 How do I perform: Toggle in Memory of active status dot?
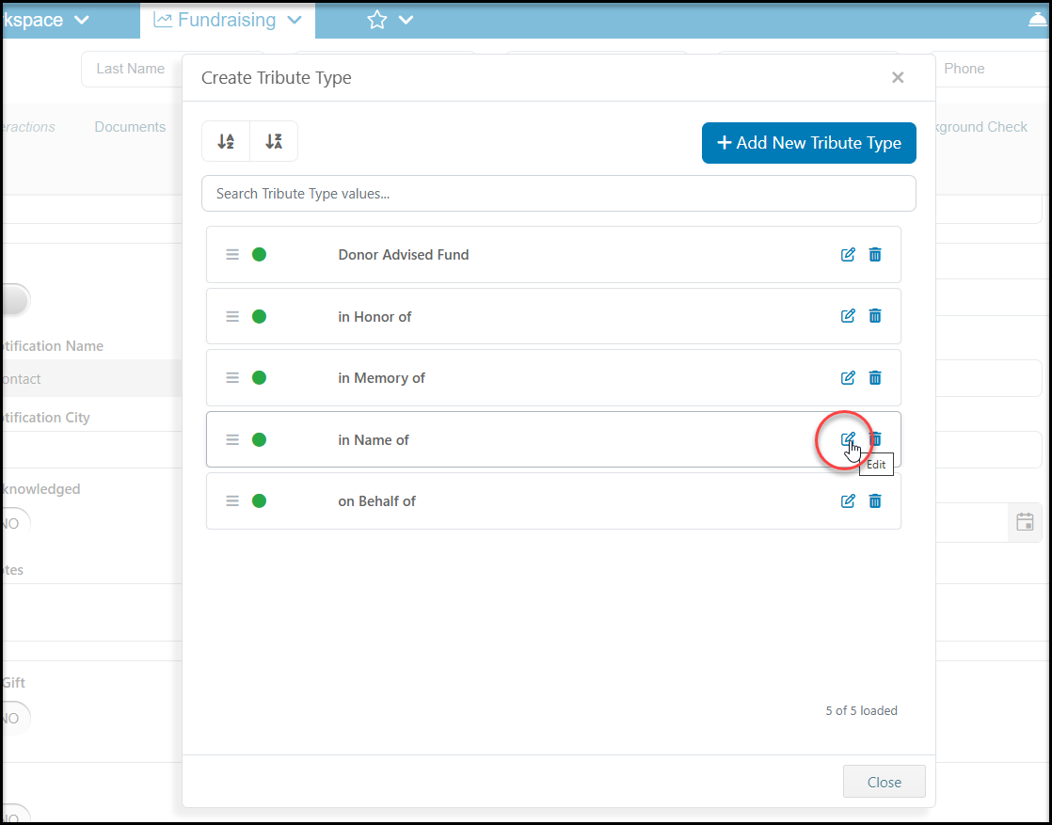(259, 377)
